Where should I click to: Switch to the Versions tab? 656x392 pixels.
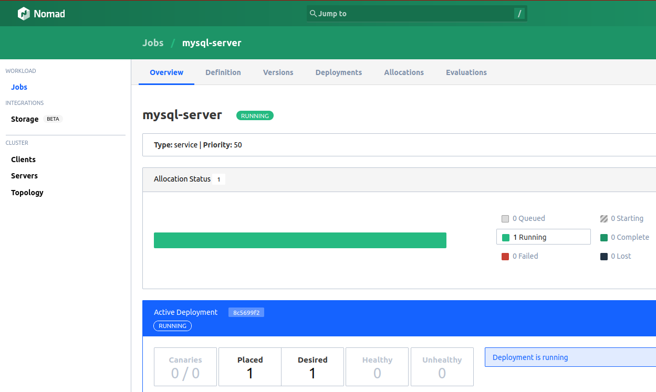point(278,72)
